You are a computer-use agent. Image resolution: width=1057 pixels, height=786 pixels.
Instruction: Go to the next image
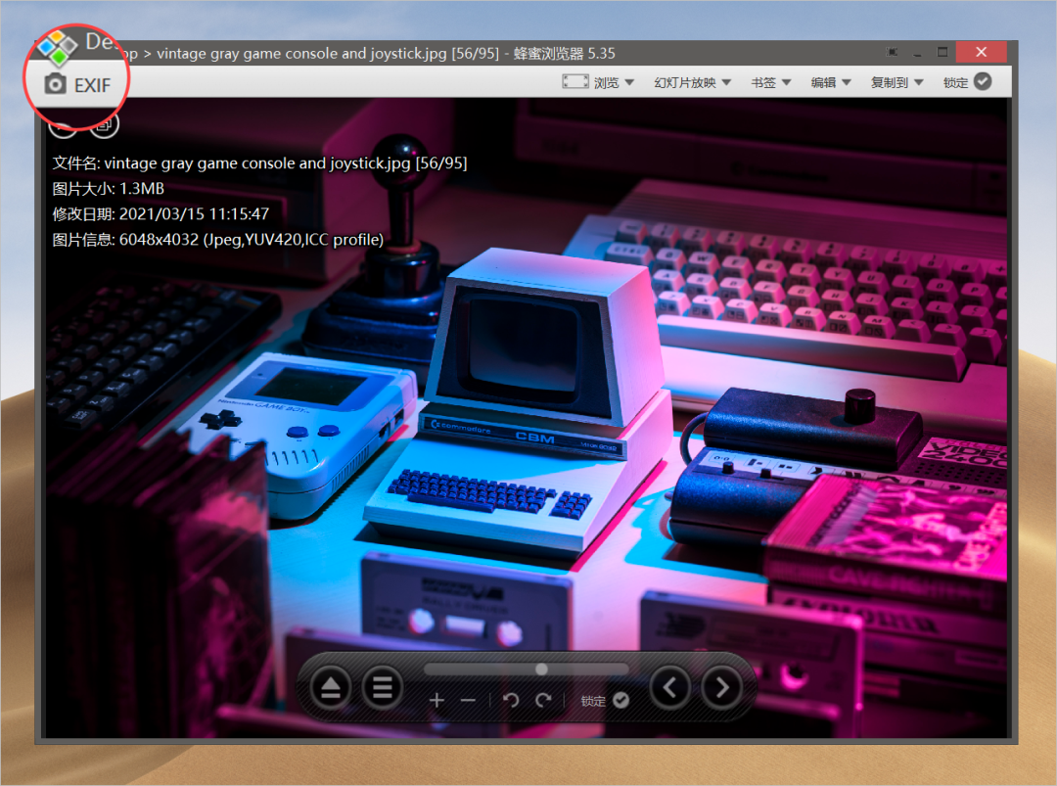(x=722, y=688)
